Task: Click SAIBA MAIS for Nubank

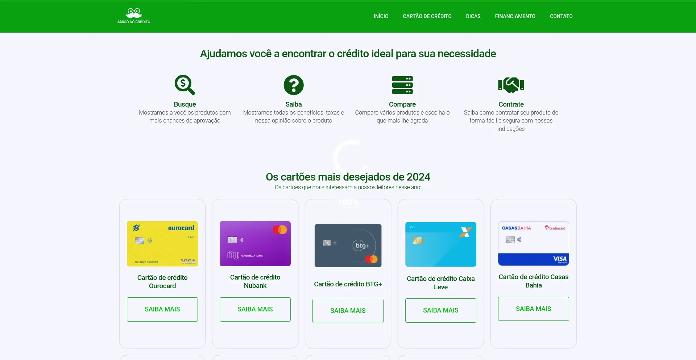Action: click(x=255, y=309)
